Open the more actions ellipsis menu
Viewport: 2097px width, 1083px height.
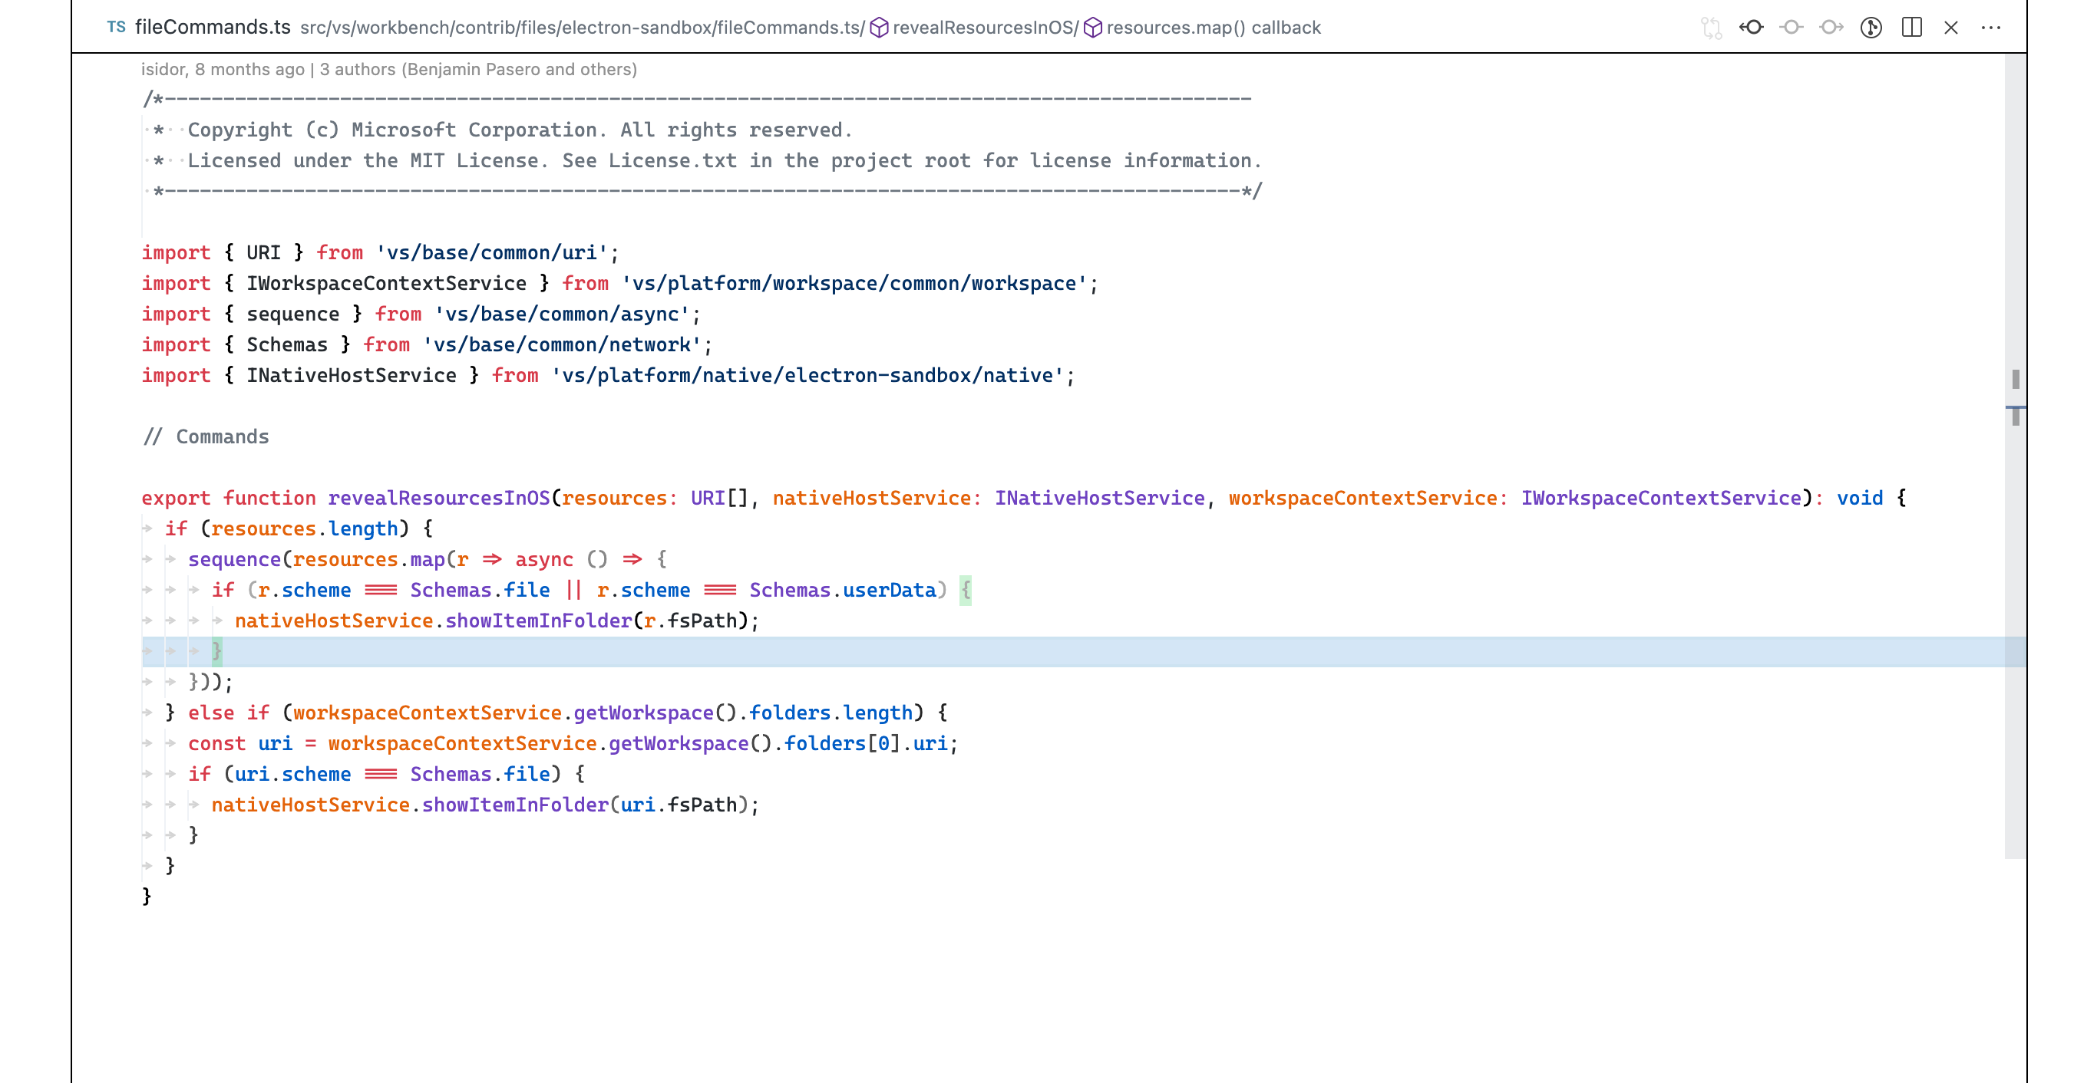(1992, 28)
